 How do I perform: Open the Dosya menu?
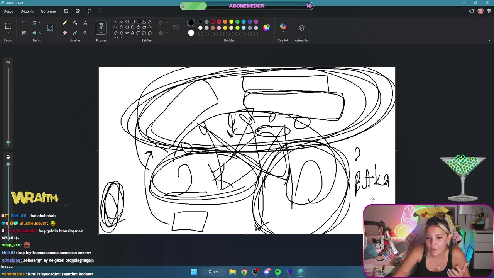8,11
